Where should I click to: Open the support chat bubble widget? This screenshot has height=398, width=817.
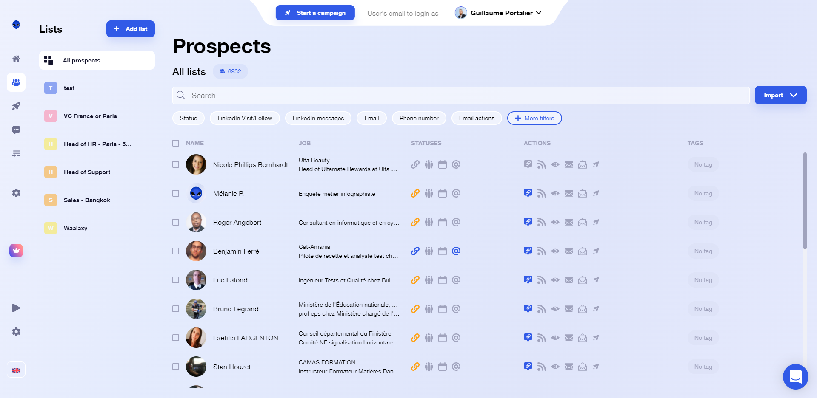[795, 377]
